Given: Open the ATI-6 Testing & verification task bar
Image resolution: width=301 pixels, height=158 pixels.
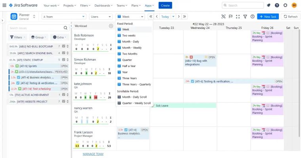Looking at the screenshot, I should click(x=234, y=82).
